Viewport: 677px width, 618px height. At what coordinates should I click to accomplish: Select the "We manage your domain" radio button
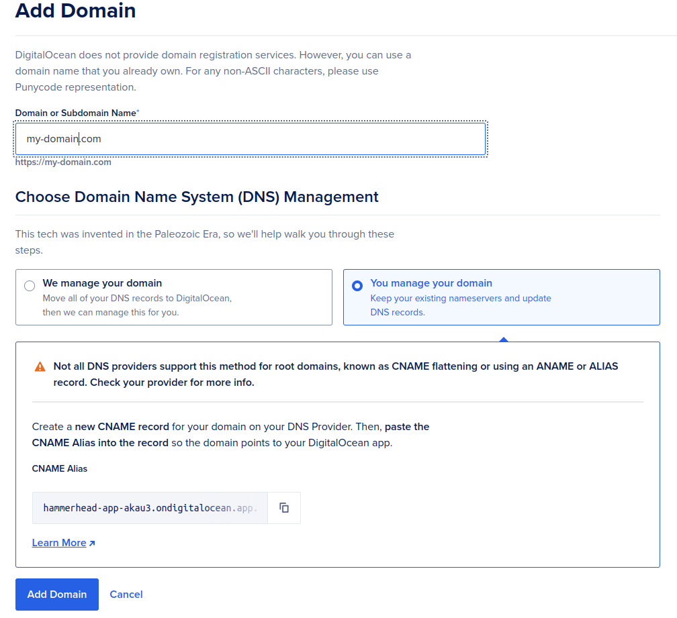(29, 285)
